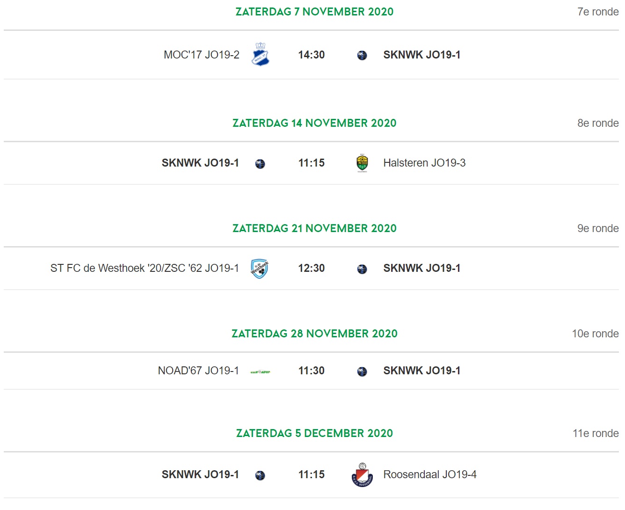Click the Westhoek shield logo
Screen dimensions: 625x510
(260, 269)
